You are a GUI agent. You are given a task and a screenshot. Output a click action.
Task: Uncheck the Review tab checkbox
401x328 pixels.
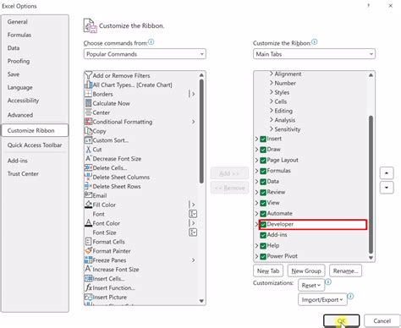(263, 193)
